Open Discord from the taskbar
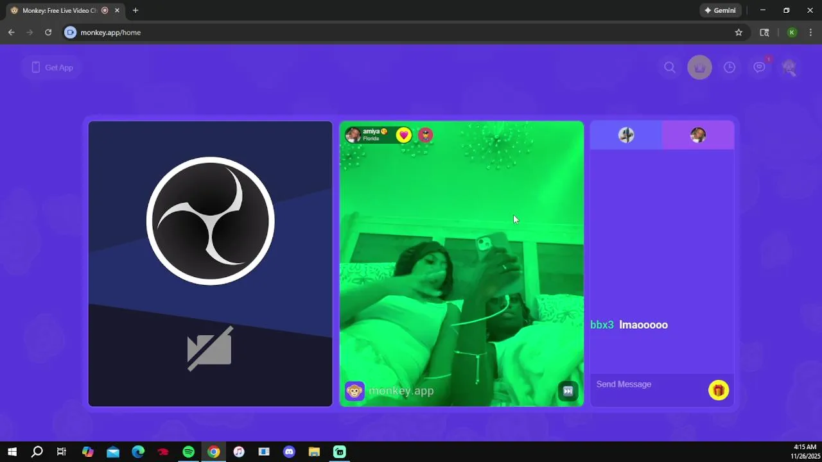Viewport: 822px width, 462px height. pyautogui.click(x=289, y=452)
